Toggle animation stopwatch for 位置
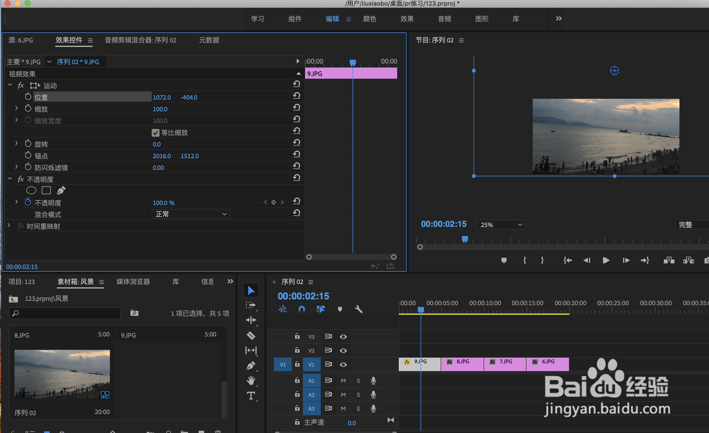The image size is (709, 433). pos(28,97)
